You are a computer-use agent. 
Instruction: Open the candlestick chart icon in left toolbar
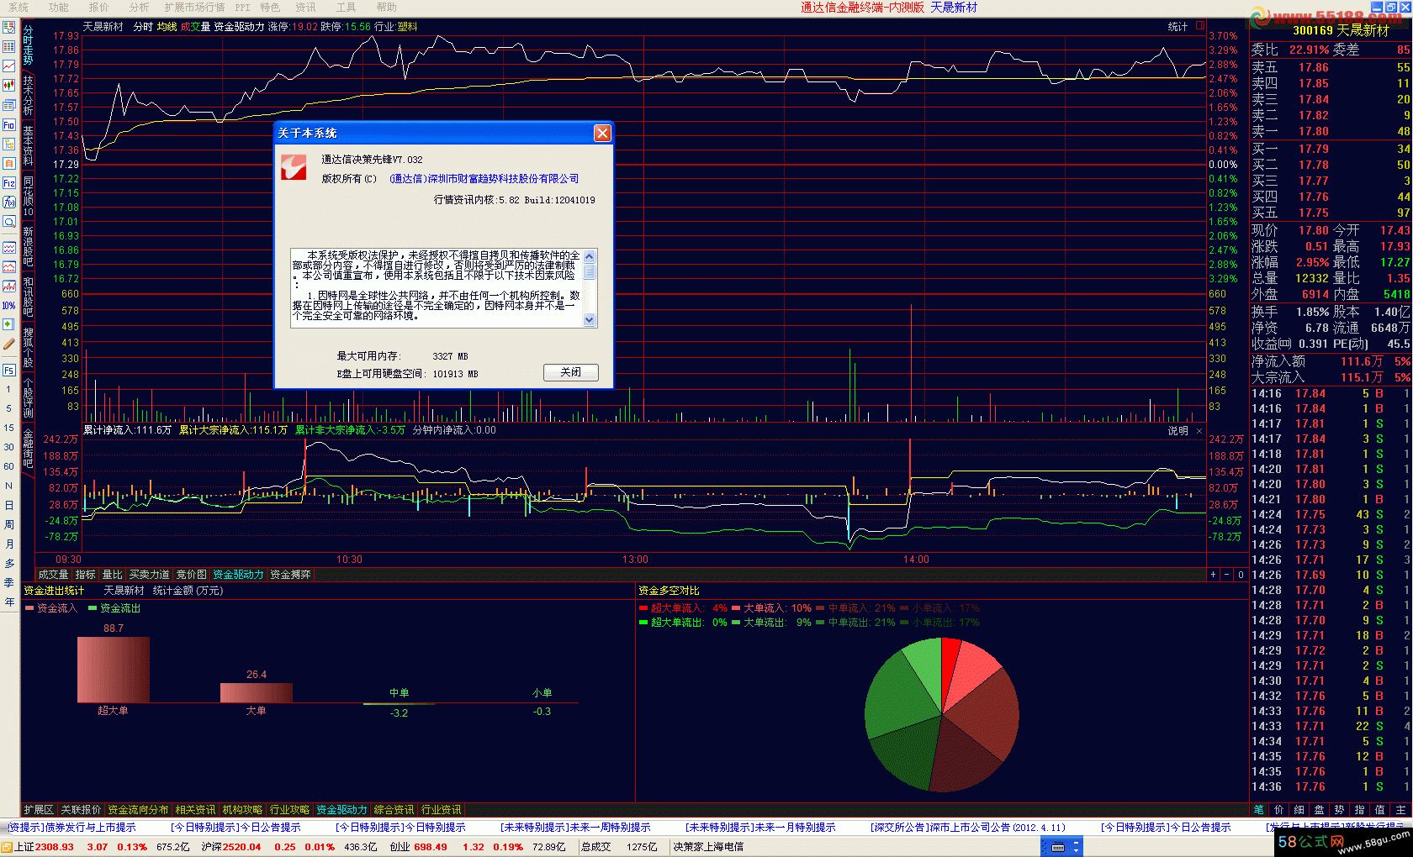[9, 86]
